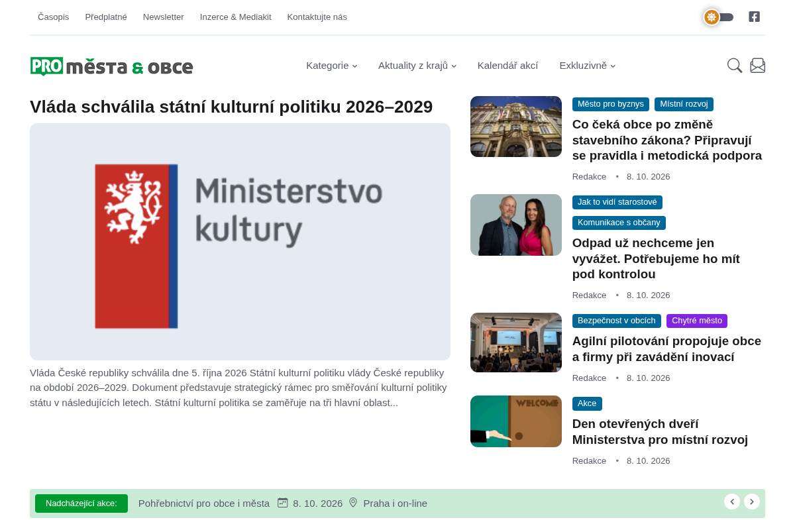Open Kalendář akcí menu item
The height and width of the screenshot is (530, 795).
507,66
